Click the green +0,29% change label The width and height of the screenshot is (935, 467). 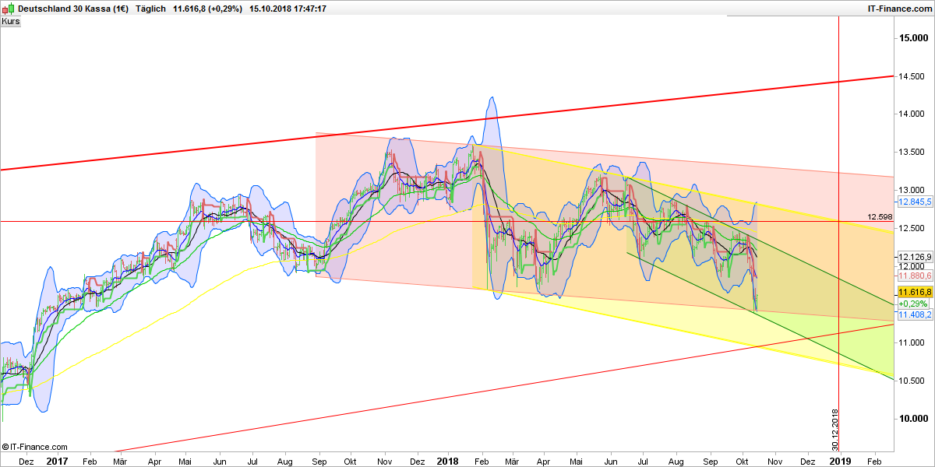click(x=912, y=303)
